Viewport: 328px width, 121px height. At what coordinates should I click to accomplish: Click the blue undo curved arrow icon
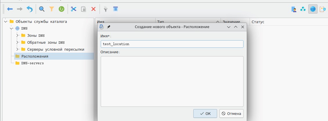[30, 9]
